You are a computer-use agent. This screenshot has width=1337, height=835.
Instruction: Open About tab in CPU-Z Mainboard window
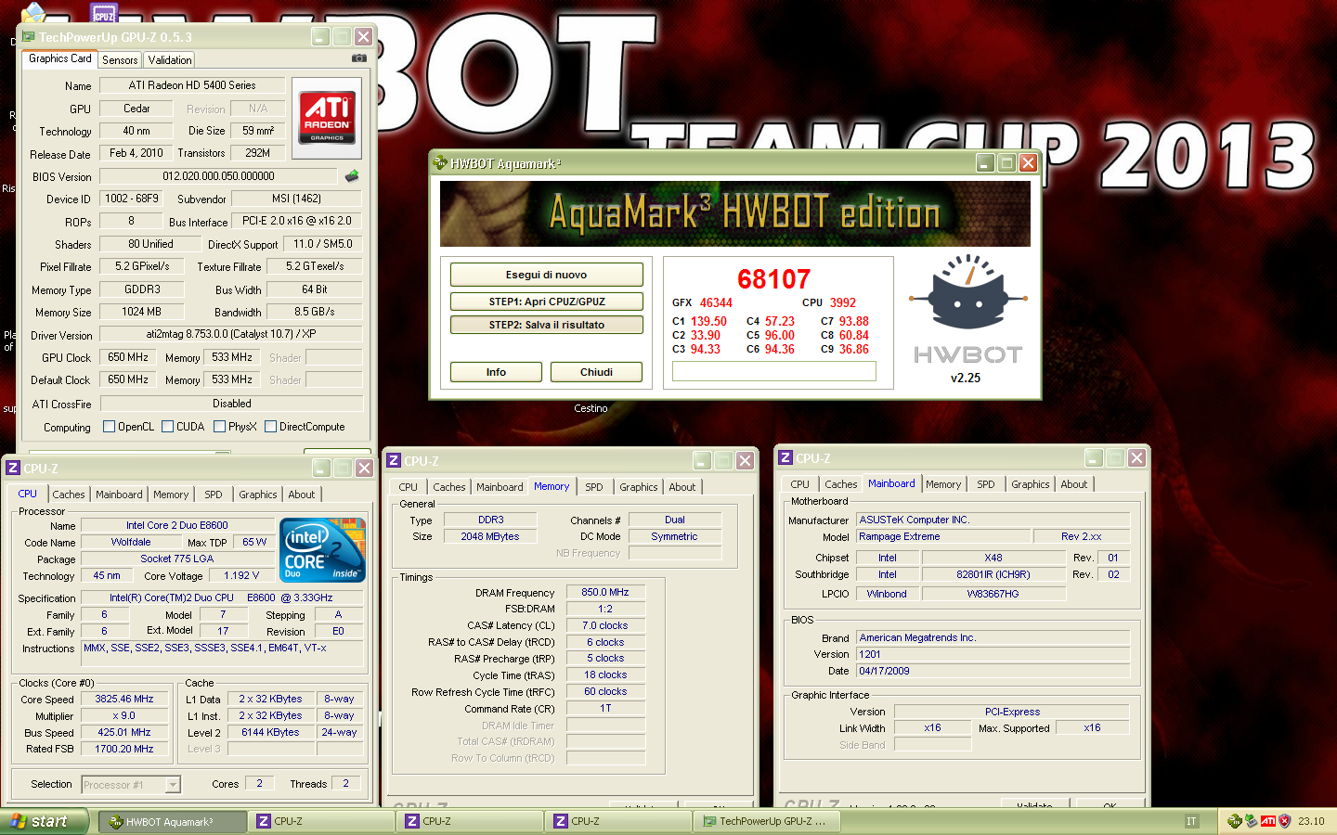click(1074, 484)
